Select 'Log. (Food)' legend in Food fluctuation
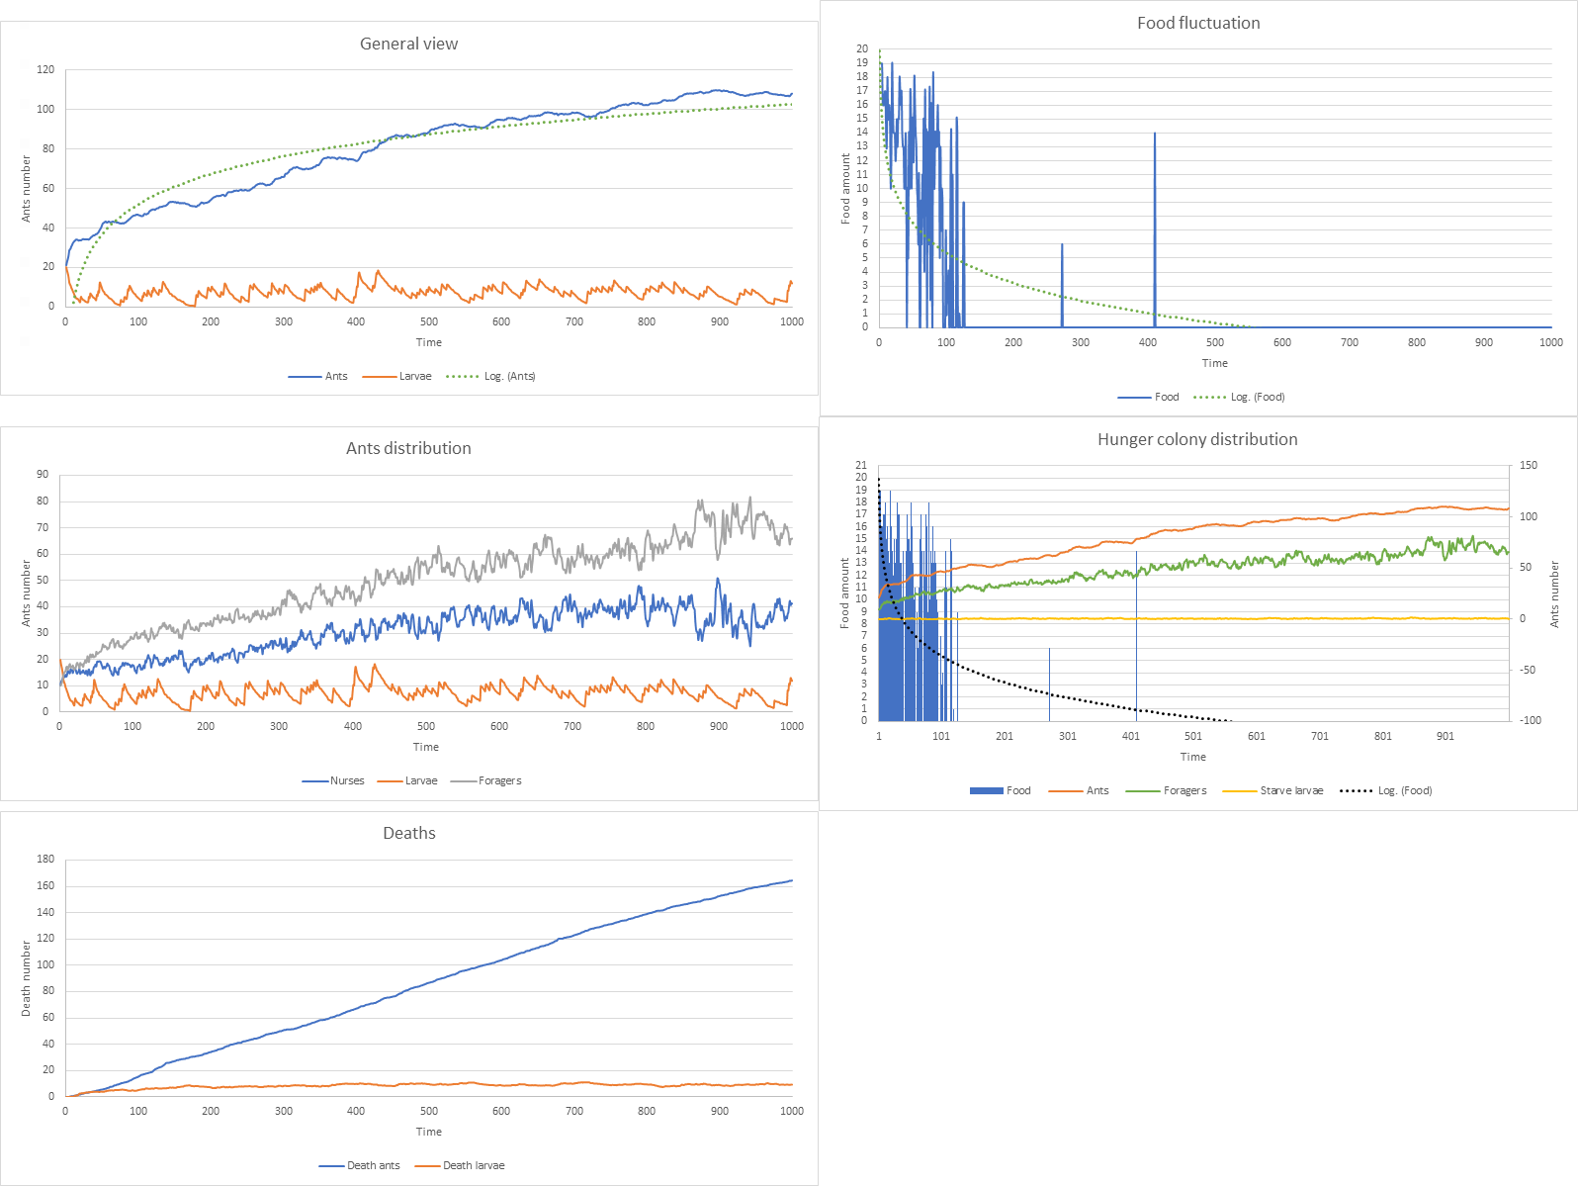 [1240, 397]
